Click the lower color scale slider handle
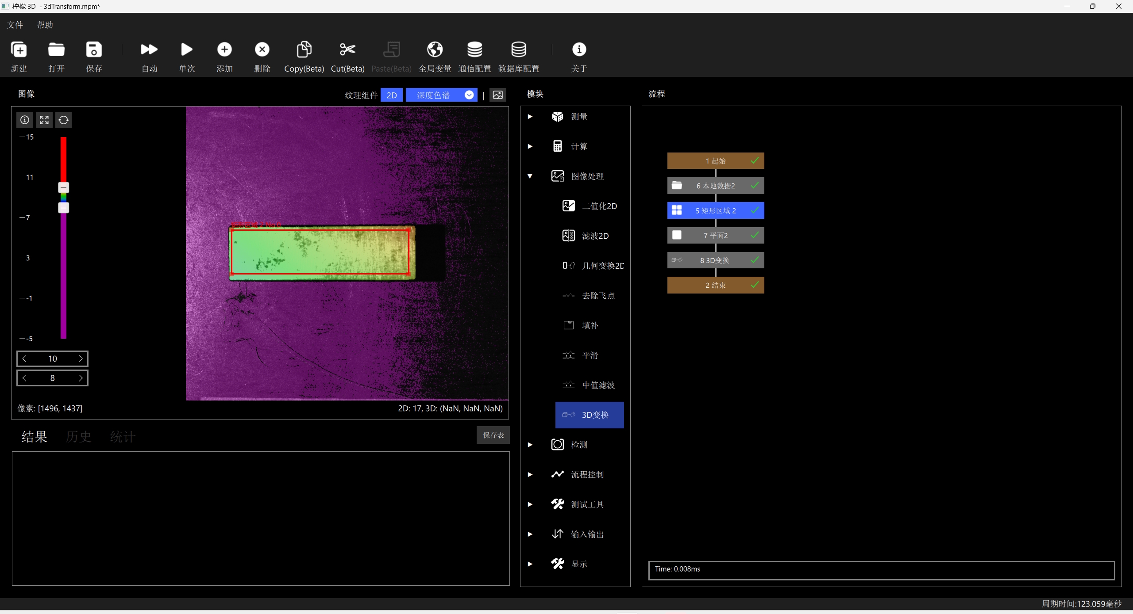The width and height of the screenshot is (1133, 614). pos(63,207)
